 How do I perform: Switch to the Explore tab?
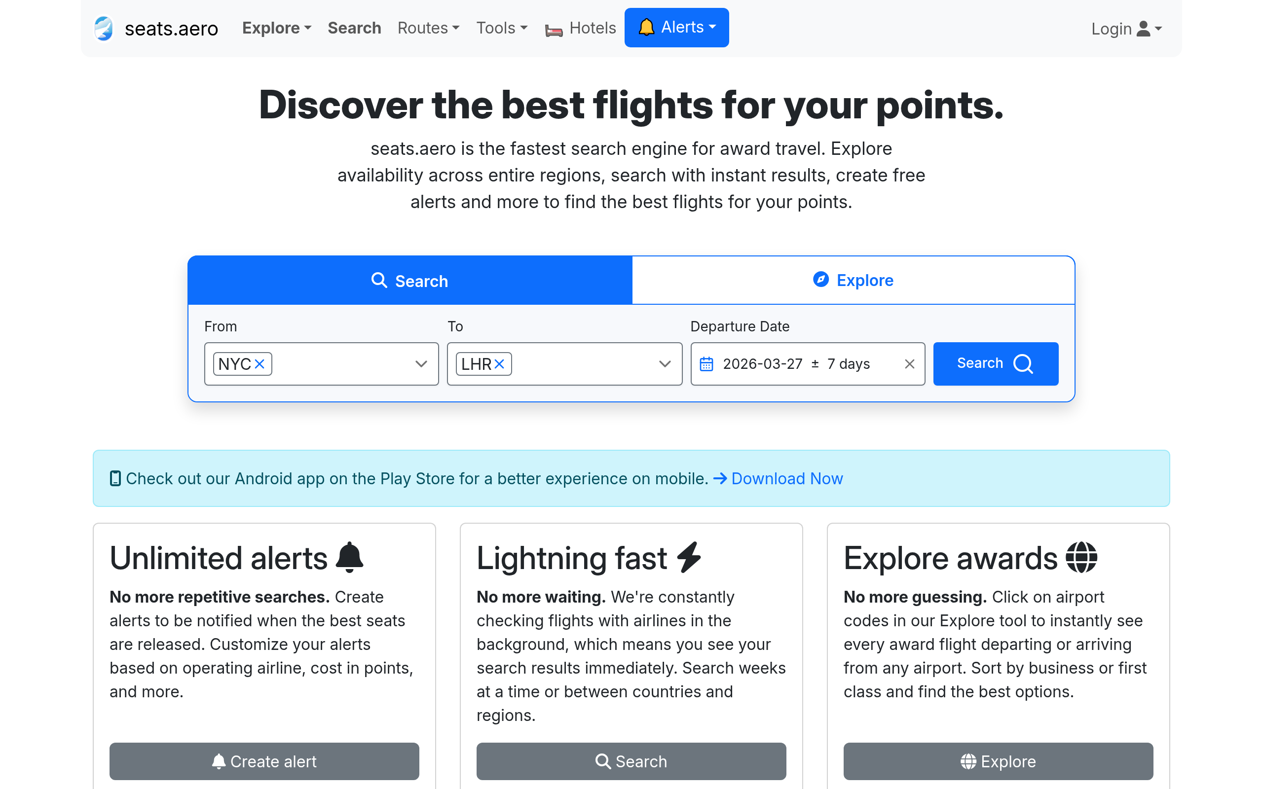pos(854,280)
